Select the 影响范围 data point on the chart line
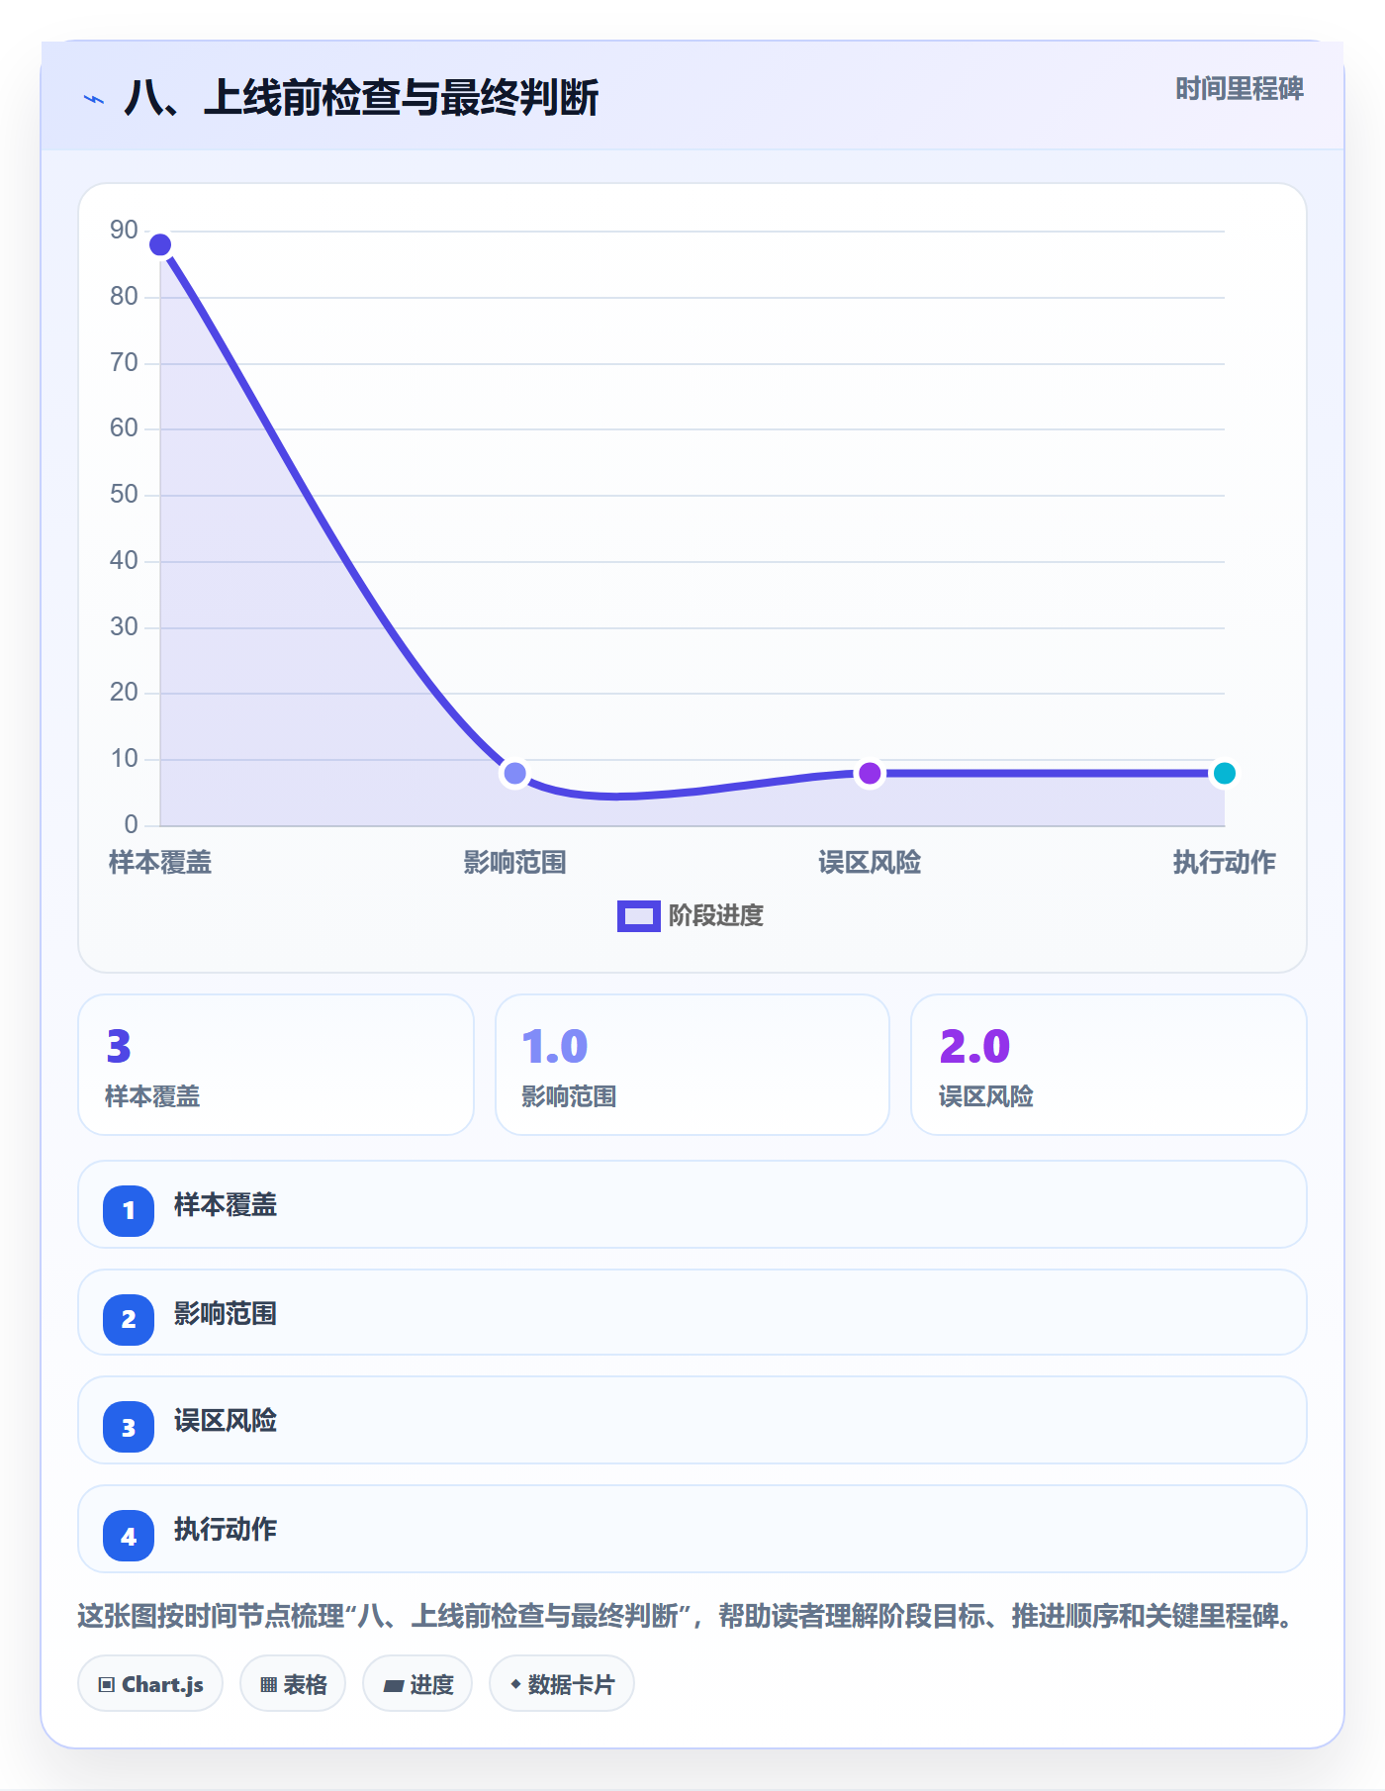Screen dimensions: 1385x1791 (x=514, y=773)
